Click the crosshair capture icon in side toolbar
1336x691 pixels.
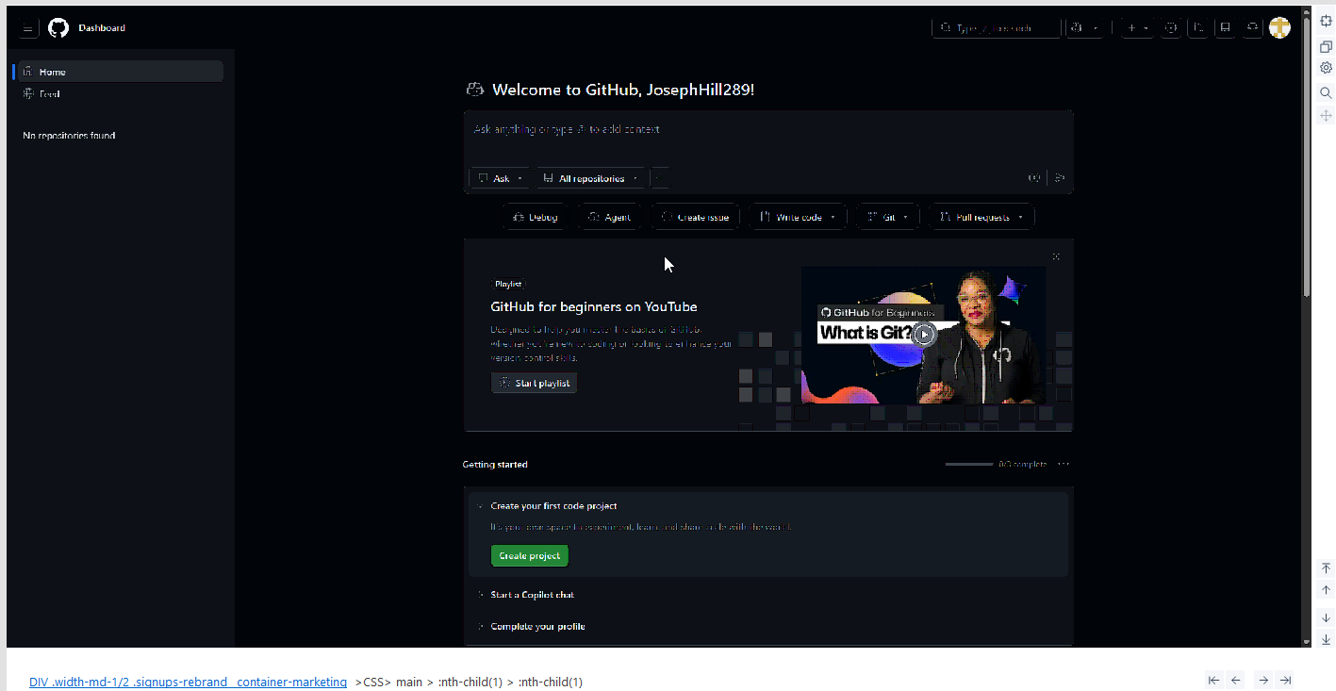[x=1326, y=22]
